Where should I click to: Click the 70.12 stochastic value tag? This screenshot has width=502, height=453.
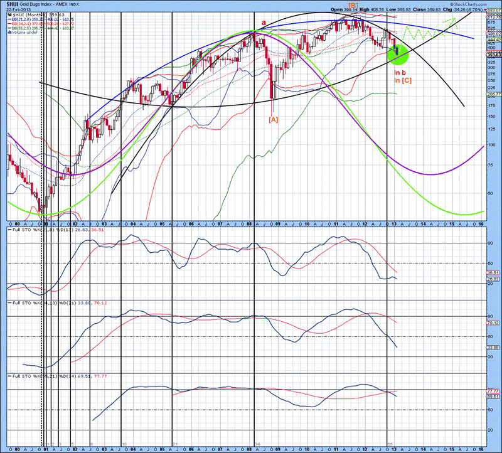click(x=493, y=322)
